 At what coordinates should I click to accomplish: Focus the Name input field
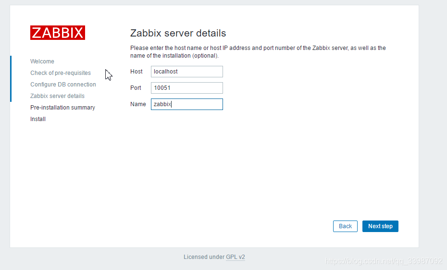186,104
